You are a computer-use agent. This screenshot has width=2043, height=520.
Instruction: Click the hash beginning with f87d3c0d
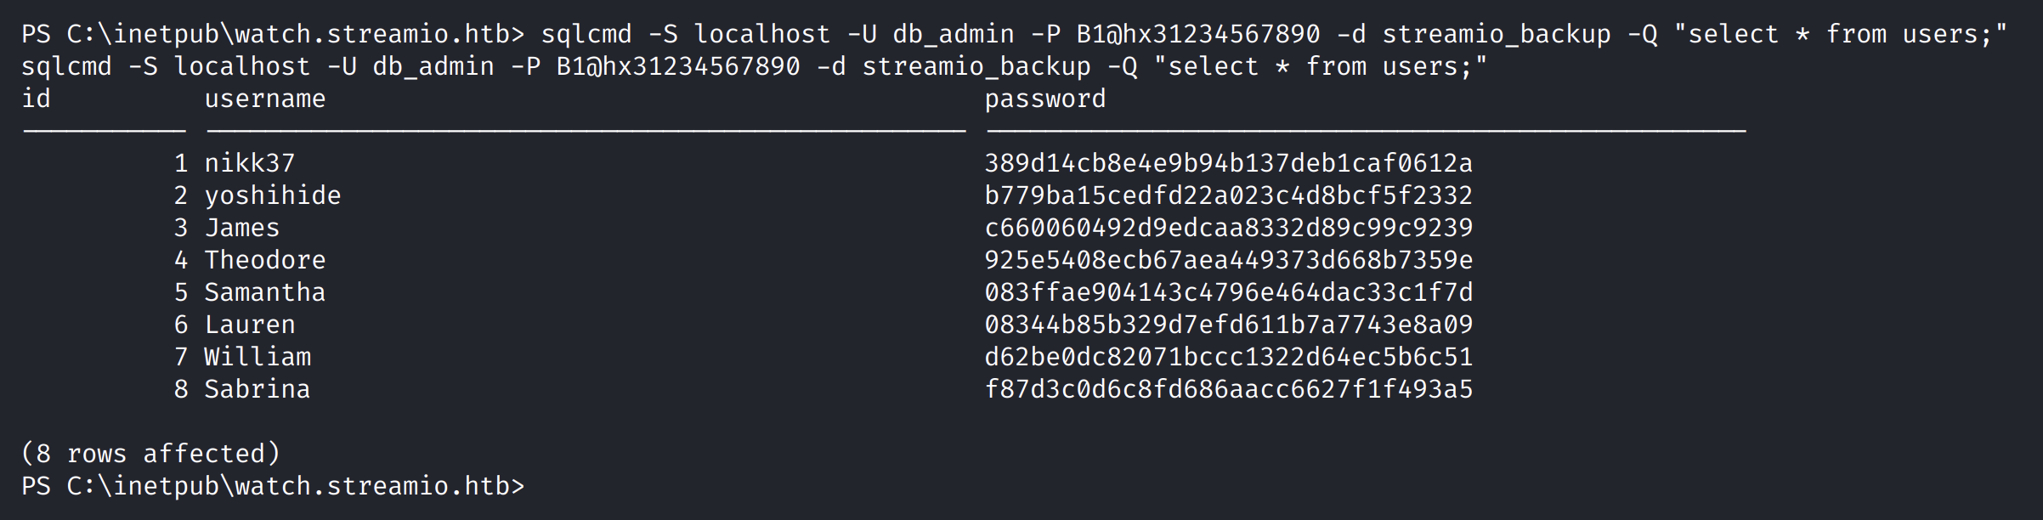[1228, 389]
